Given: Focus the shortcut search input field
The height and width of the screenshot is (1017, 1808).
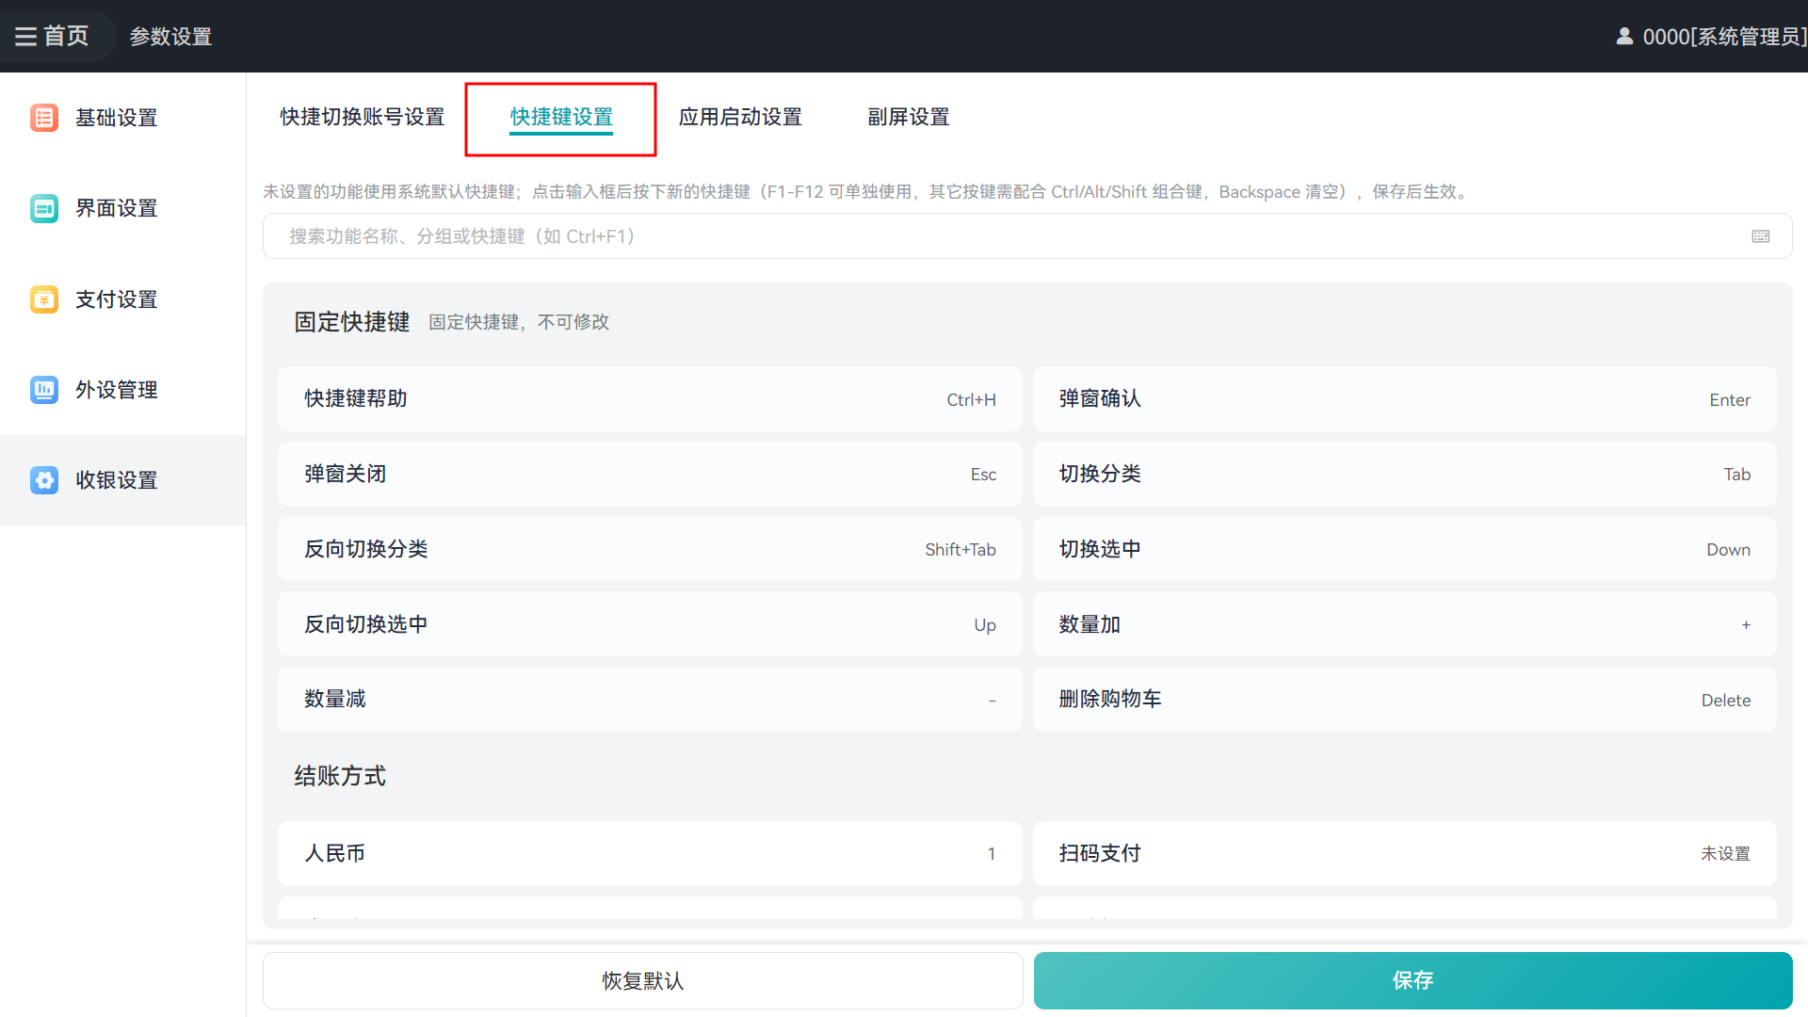Looking at the screenshot, I should pyautogui.click(x=1027, y=236).
